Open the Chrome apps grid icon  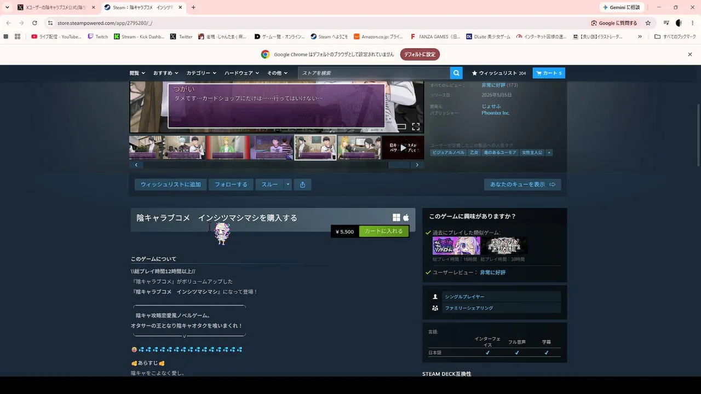18,37
